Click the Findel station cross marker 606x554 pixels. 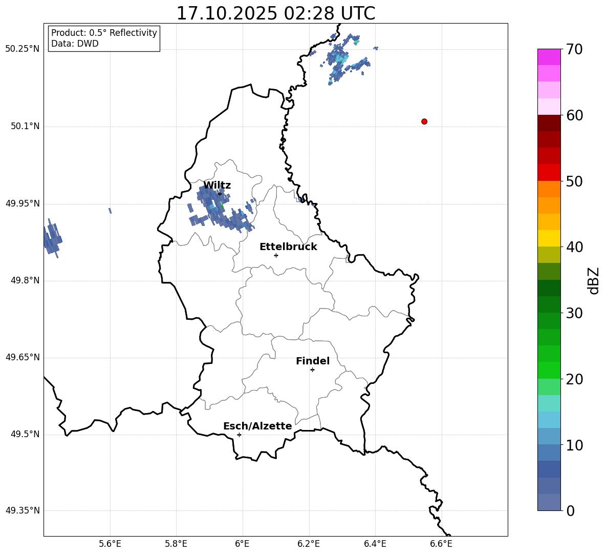click(312, 370)
